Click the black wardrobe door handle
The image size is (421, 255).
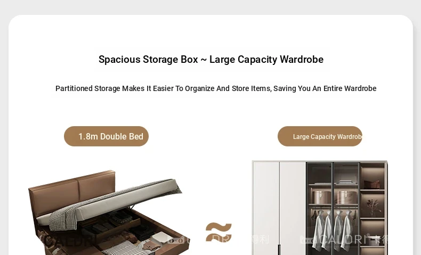279,250
